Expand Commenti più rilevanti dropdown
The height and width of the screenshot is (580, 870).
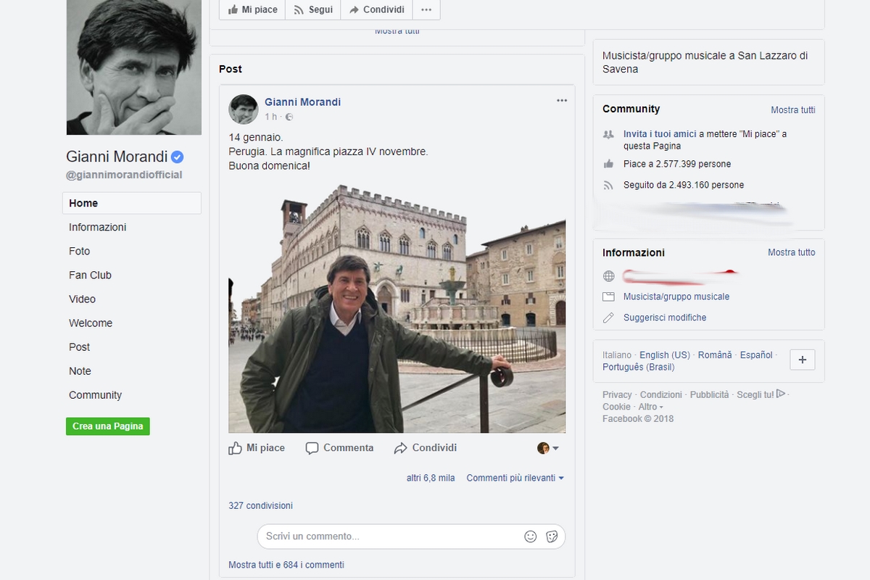tap(515, 478)
